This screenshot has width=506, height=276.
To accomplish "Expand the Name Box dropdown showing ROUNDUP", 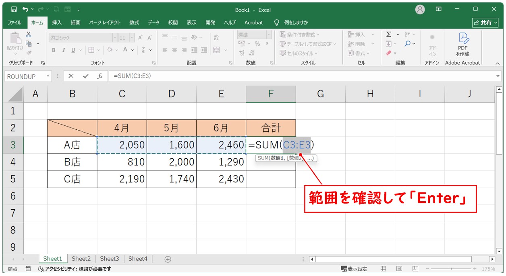I will (x=48, y=76).
